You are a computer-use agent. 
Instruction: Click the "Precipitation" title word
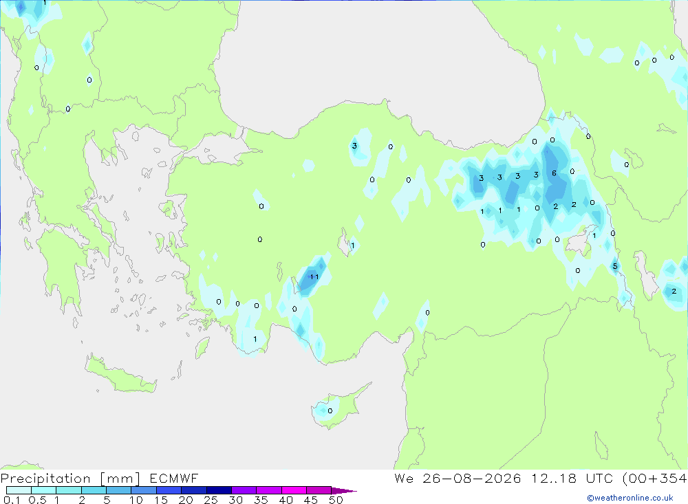click(45, 479)
